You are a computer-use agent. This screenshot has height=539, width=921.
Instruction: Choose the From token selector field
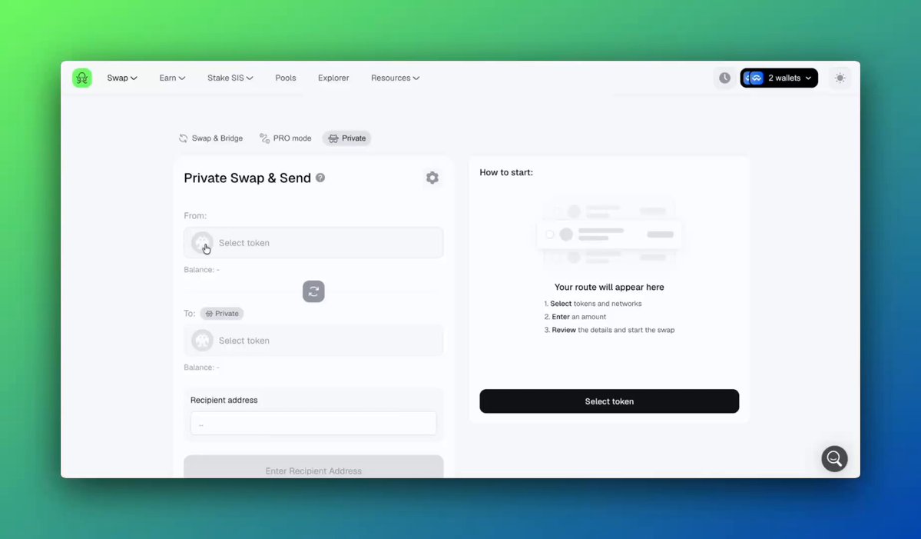point(313,243)
